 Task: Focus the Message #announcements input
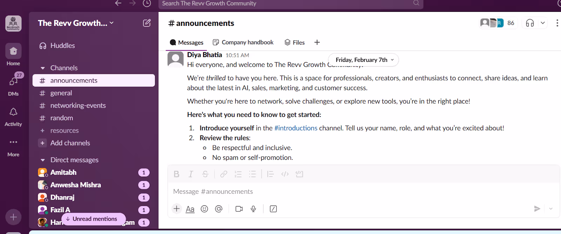point(364,192)
